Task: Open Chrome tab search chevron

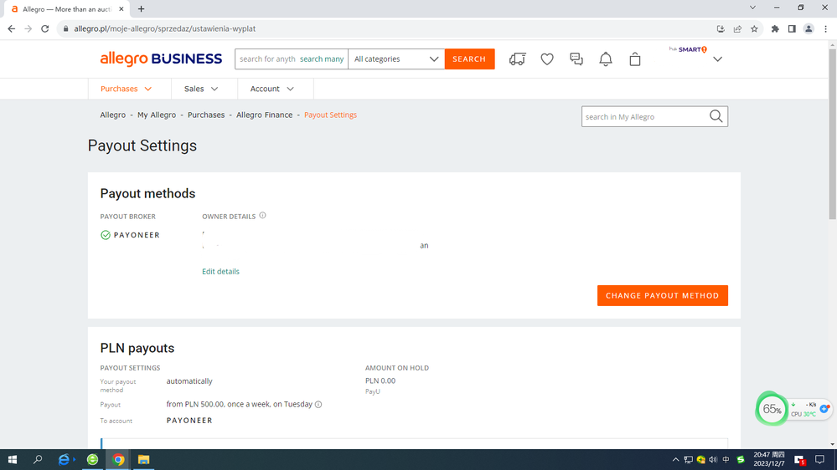Action: point(752,8)
